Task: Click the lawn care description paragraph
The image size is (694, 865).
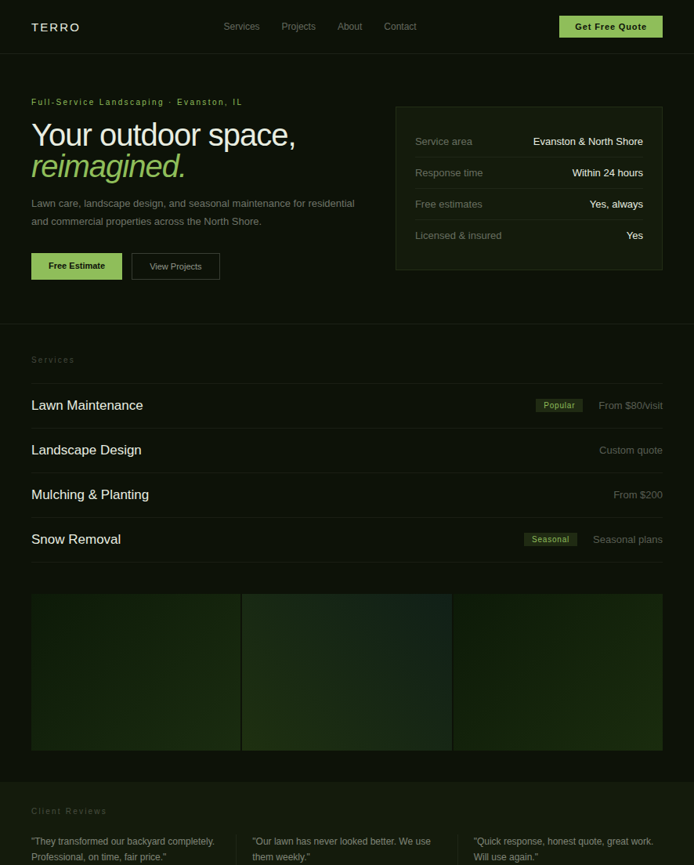Action: [x=193, y=212]
